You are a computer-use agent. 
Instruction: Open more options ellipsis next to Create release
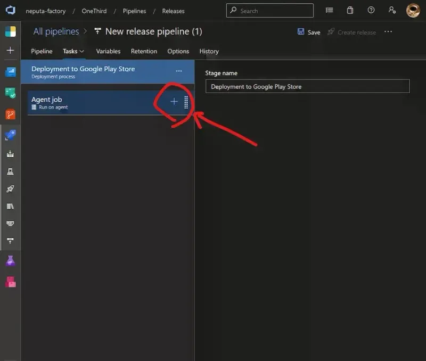tap(388, 32)
